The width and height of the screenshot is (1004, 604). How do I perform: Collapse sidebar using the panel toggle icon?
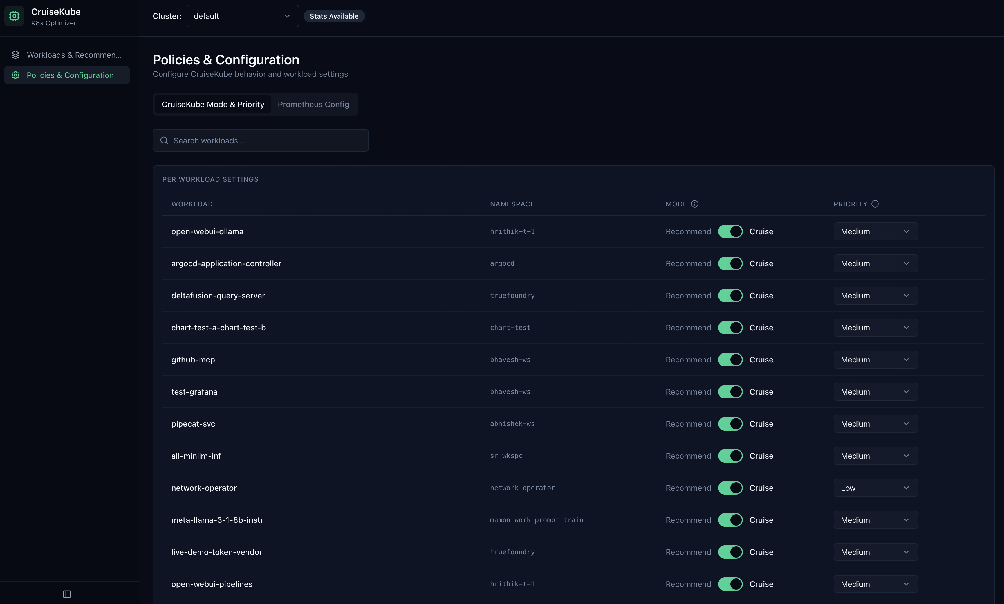(x=67, y=594)
